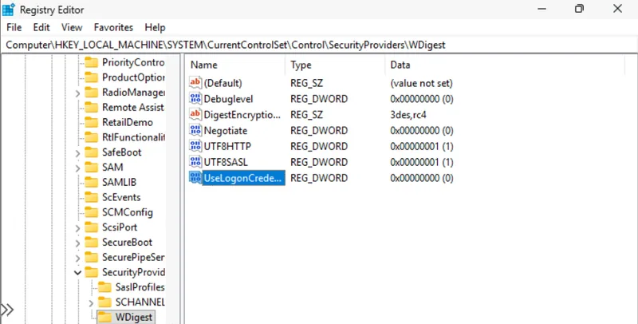The image size is (638, 324).
Task: Select the Negotiate DWORD icon
Action: tap(195, 130)
